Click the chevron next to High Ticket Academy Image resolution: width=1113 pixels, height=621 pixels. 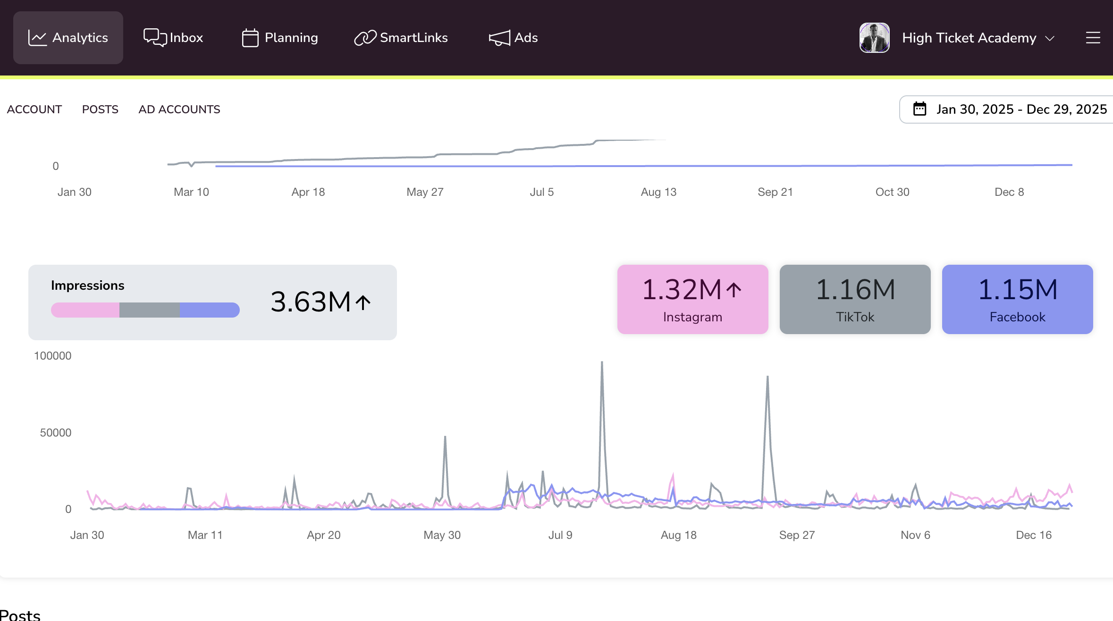pyautogui.click(x=1050, y=38)
